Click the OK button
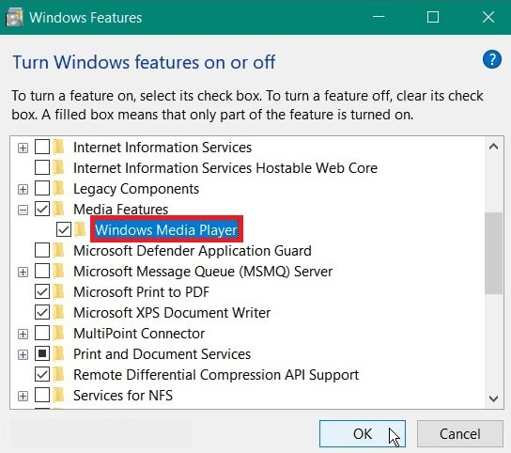The width and height of the screenshot is (511, 453). pos(363,434)
